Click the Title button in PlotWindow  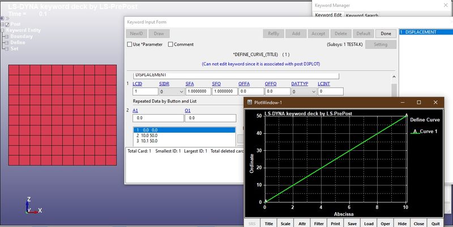(268, 224)
